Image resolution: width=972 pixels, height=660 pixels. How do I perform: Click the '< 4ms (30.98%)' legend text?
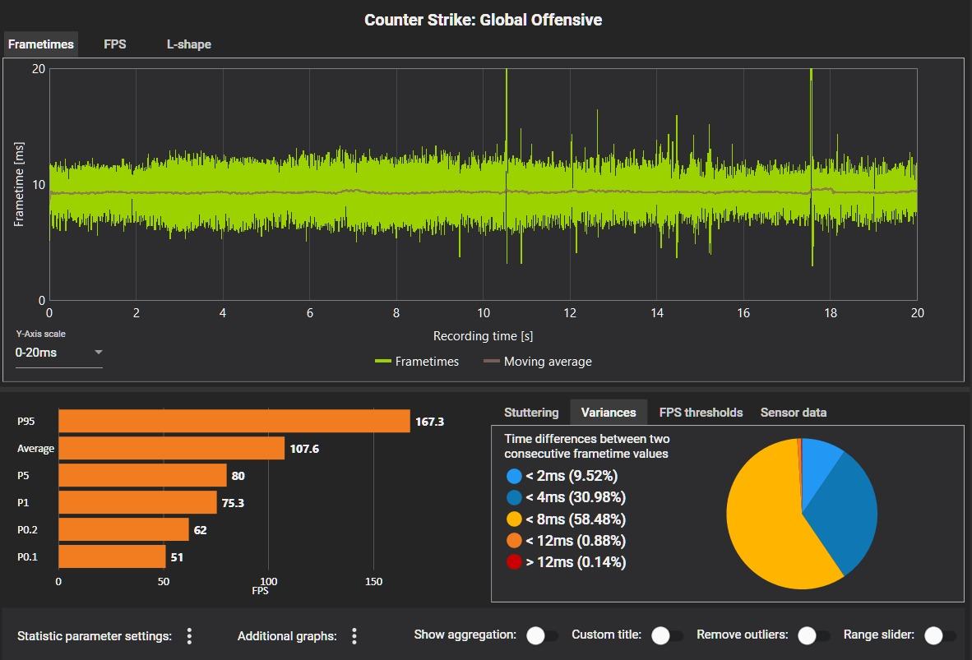point(576,497)
